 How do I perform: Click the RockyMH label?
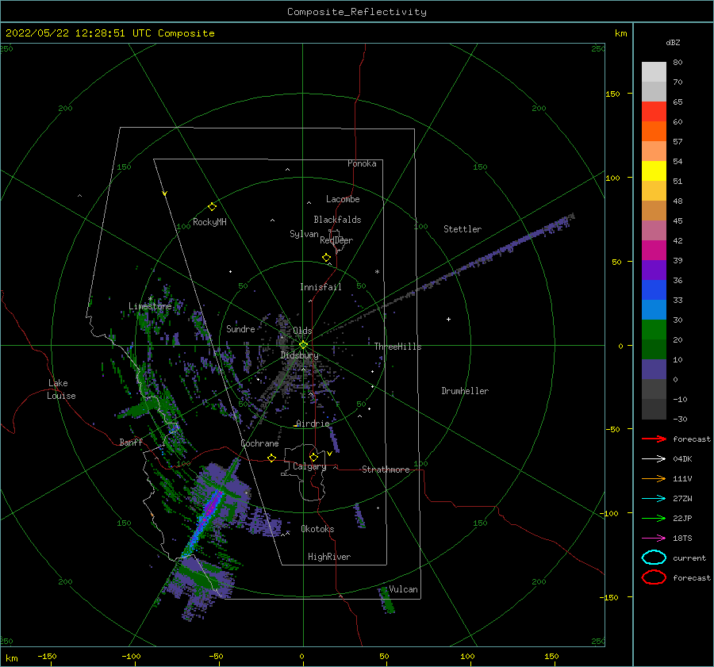click(x=209, y=222)
